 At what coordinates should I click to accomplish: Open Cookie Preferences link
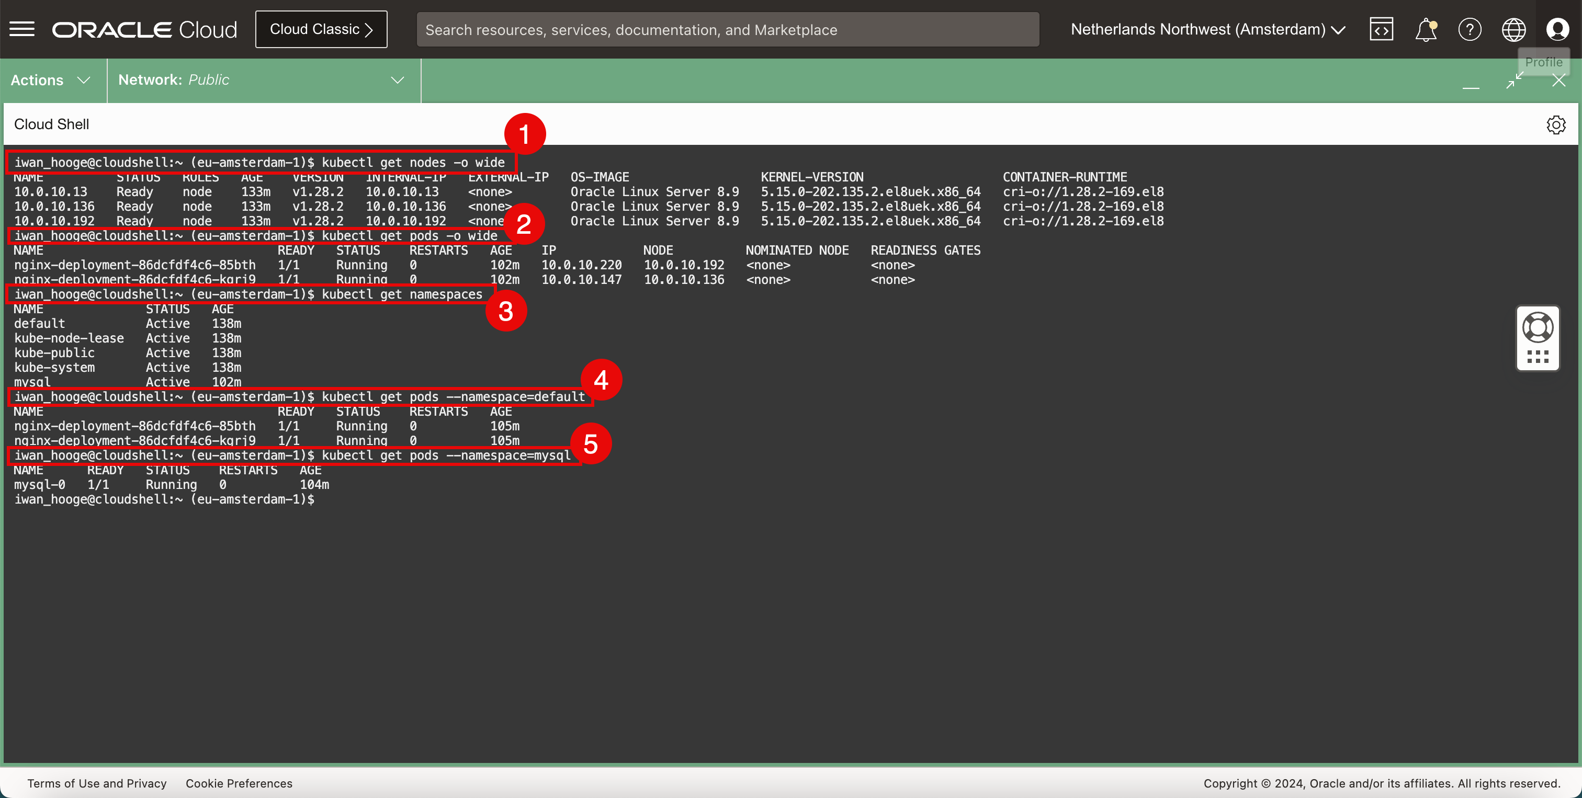point(239,783)
